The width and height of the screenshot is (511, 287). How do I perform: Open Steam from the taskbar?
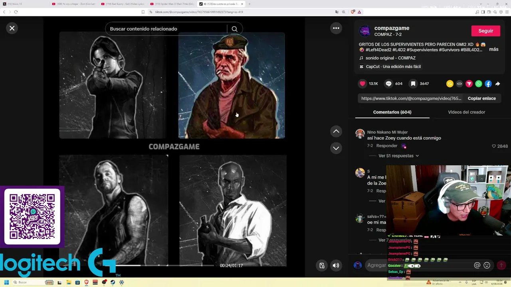113,282
